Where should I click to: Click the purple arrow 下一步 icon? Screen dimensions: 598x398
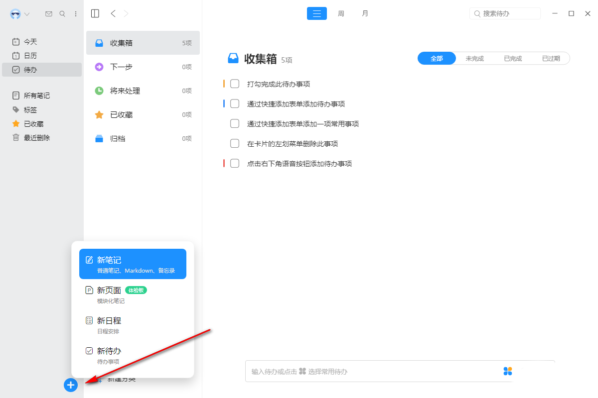(x=99, y=67)
